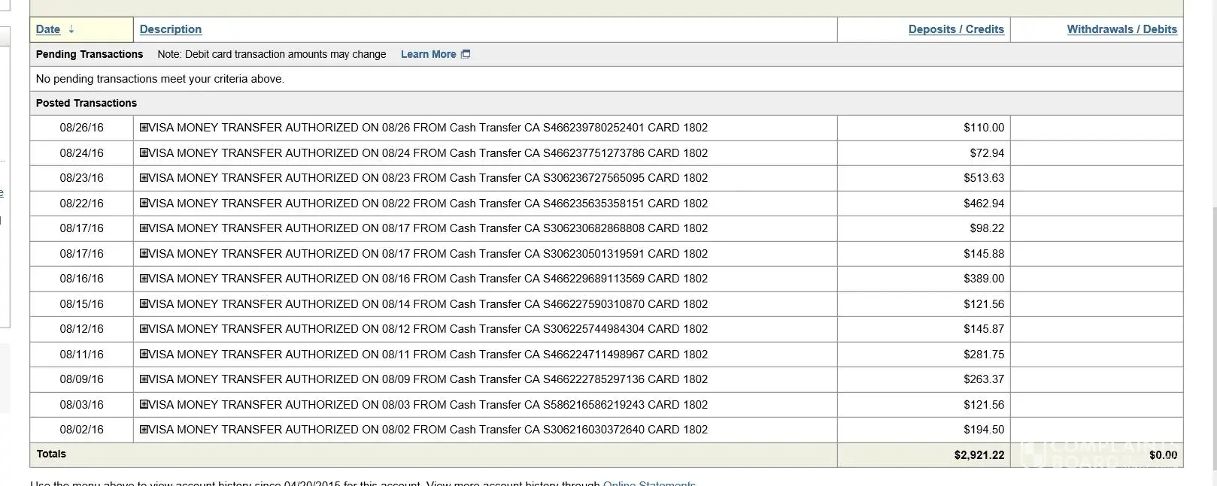
Task: Sort by the Description column header
Action: (x=171, y=29)
